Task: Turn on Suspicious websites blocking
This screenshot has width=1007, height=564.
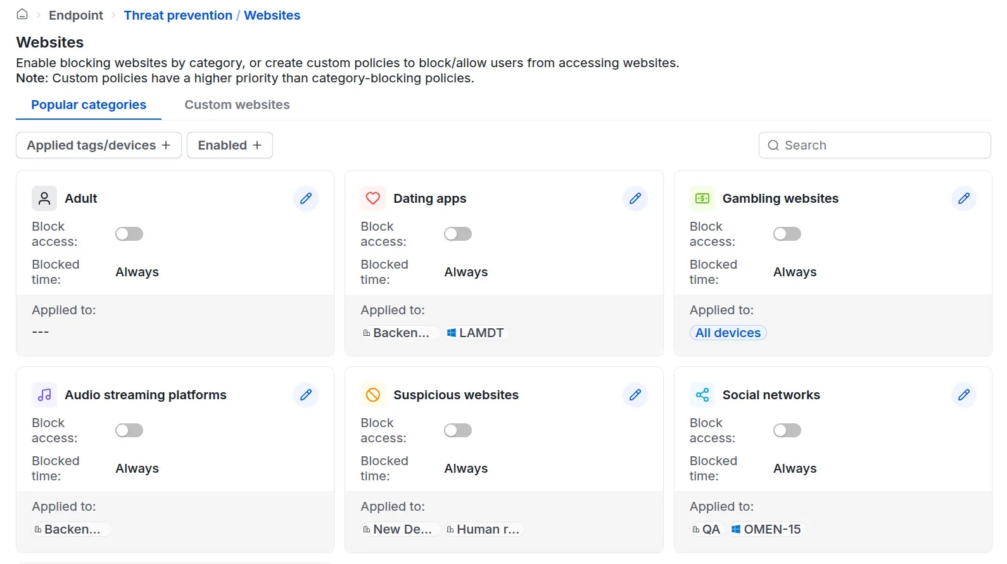Action: point(458,430)
